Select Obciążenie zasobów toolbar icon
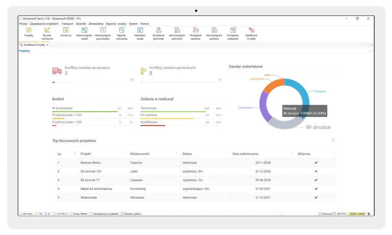This screenshot has height=235, width=392. tap(196, 30)
